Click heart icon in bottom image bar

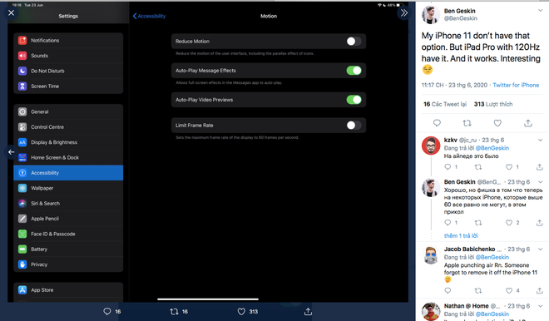click(x=241, y=311)
